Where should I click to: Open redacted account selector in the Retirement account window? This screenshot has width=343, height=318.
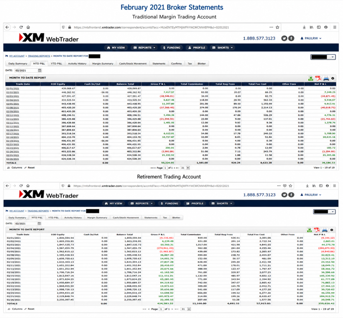324,212
